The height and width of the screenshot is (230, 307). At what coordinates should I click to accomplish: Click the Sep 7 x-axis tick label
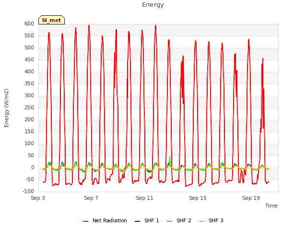point(91,198)
